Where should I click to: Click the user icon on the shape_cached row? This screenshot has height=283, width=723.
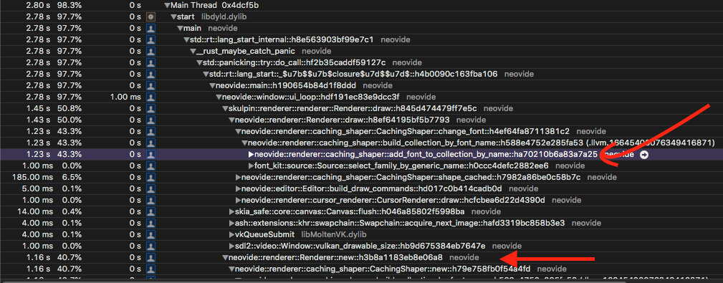(x=150, y=178)
